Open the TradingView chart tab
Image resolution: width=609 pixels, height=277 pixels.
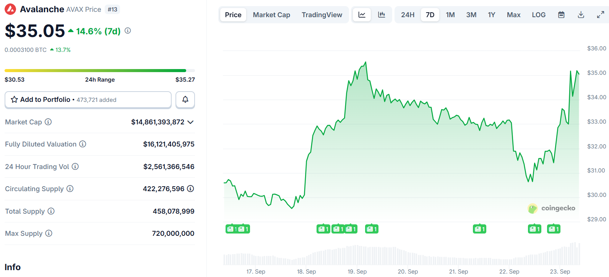coord(322,15)
